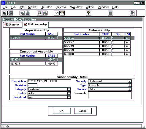The width and height of the screenshot is (146, 129).
Task: Click the CAGE cell 03450 for part 6200168
Action: (105, 54)
